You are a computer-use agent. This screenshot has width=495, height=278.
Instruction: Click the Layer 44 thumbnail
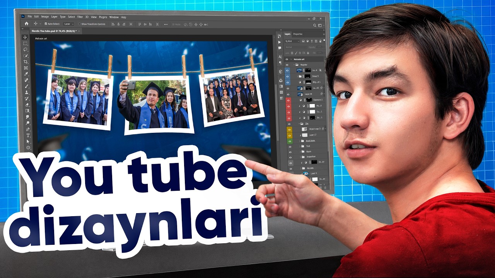pyautogui.click(x=300, y=94)
